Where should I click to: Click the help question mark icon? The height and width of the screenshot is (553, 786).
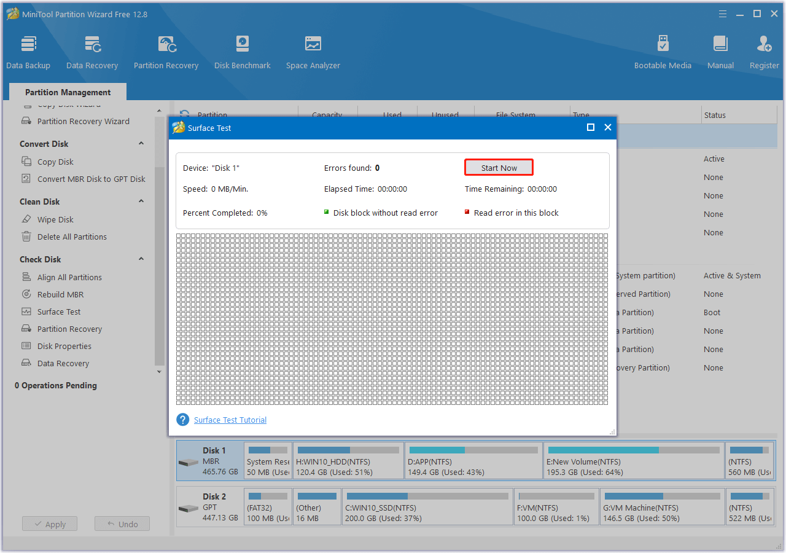point(182,420)
